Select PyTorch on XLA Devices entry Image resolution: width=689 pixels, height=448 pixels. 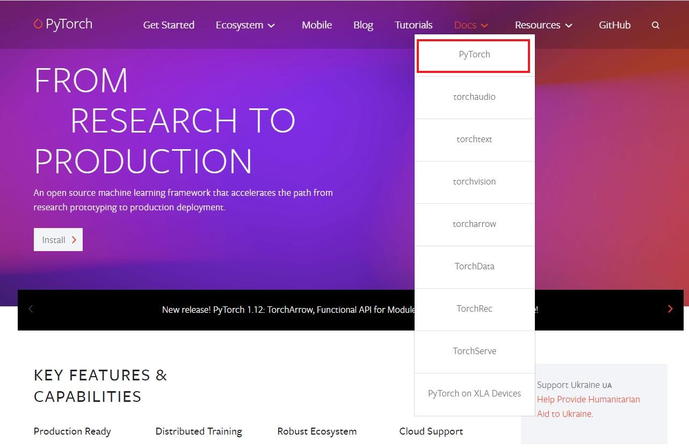click(474, 394)
